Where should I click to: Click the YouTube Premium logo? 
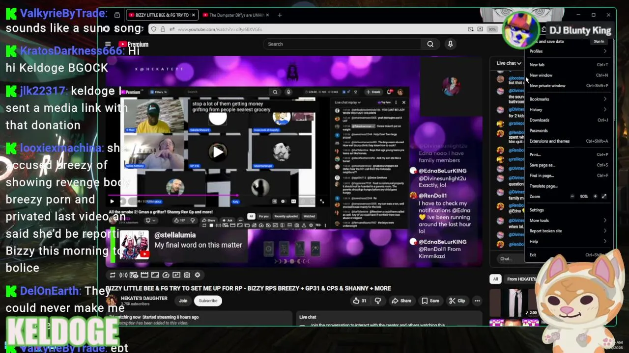coord(133,44)
